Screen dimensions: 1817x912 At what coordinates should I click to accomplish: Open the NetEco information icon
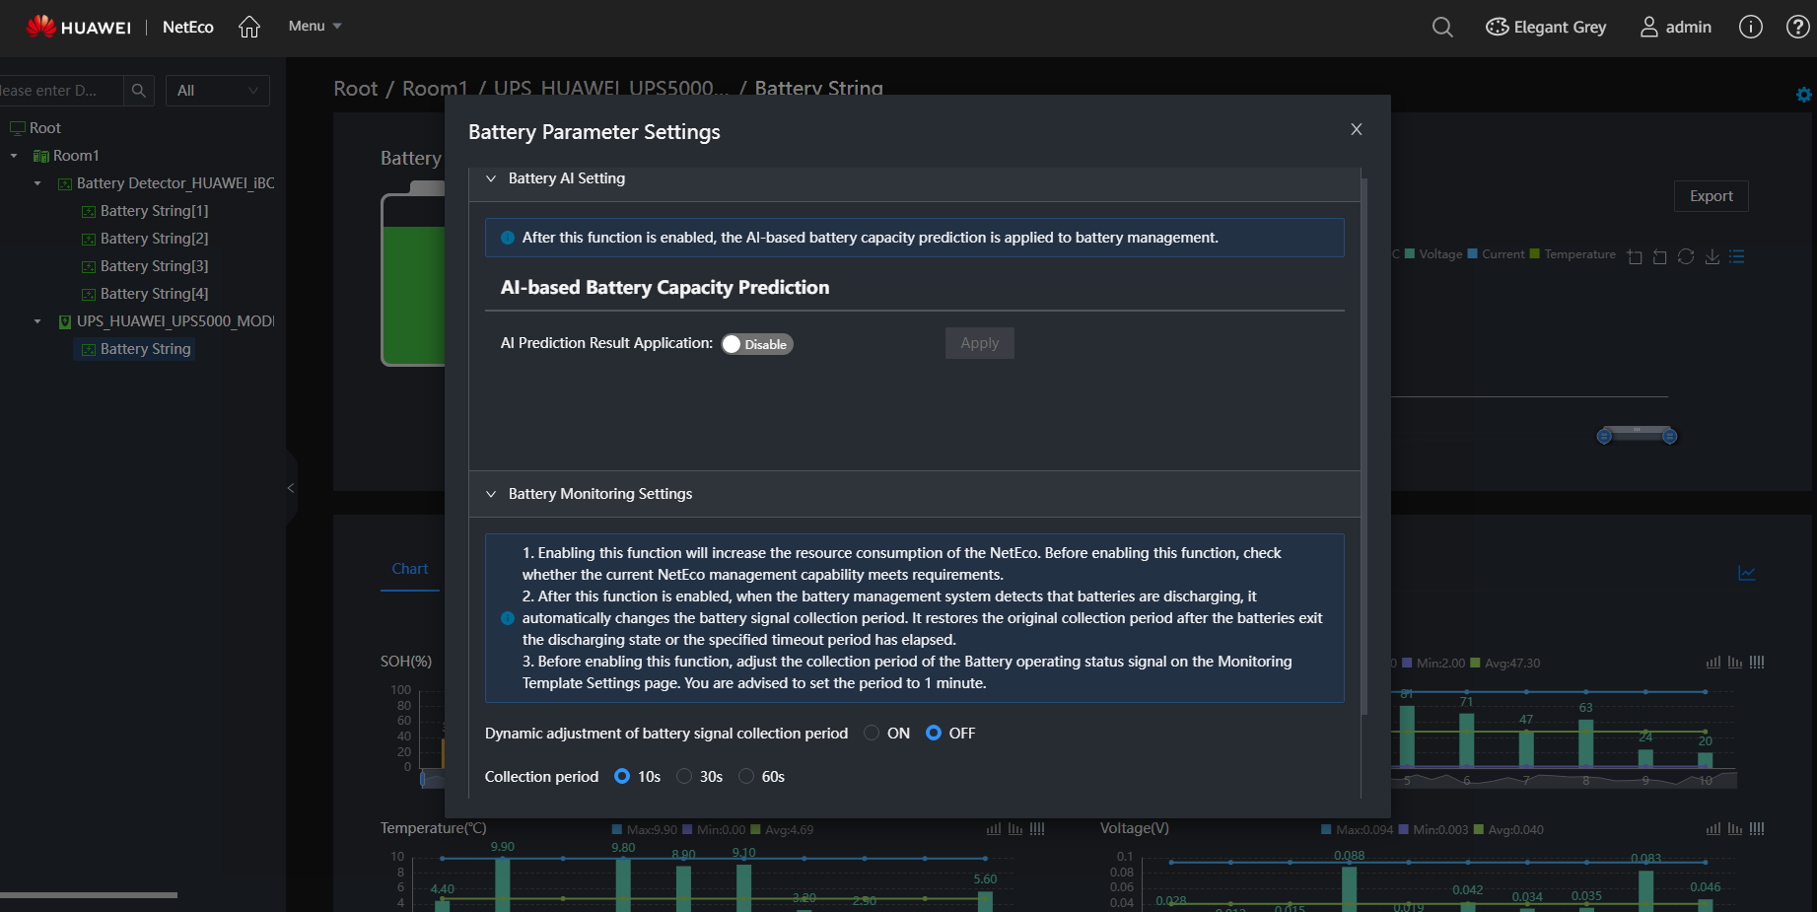click(1750, 27)
